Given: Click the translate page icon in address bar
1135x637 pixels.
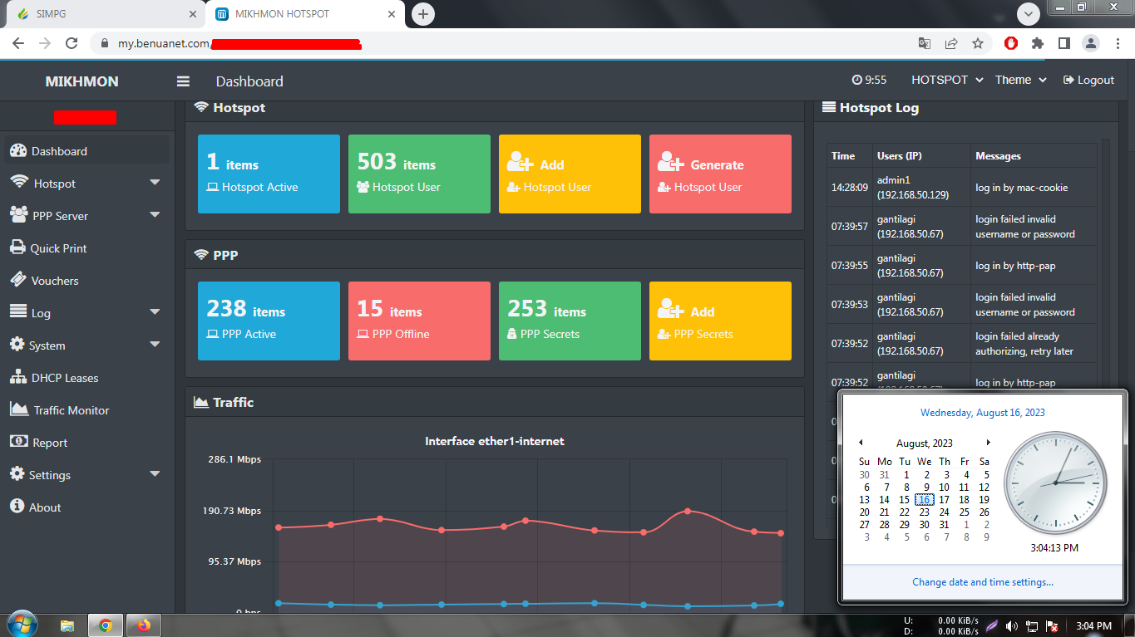Looking at the screenshot, I should point(925,43).
